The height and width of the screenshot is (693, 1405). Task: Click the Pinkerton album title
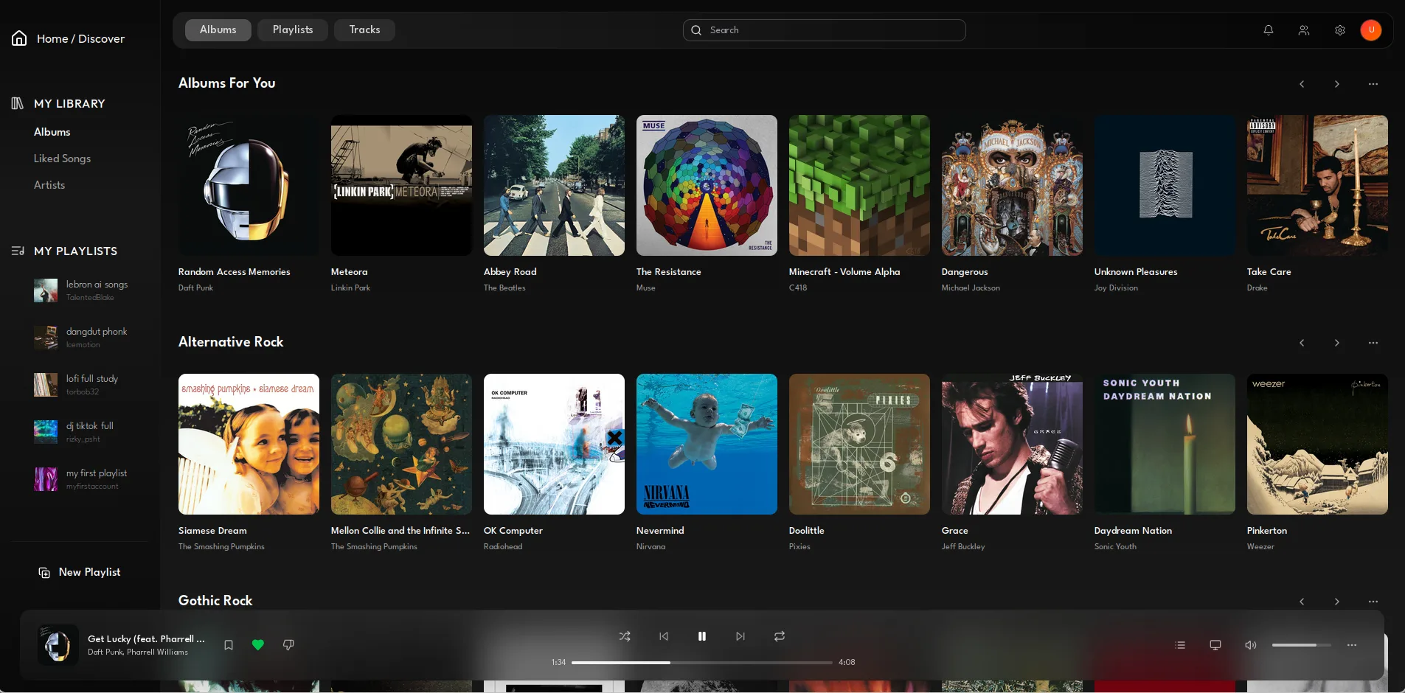(1267, 531)
